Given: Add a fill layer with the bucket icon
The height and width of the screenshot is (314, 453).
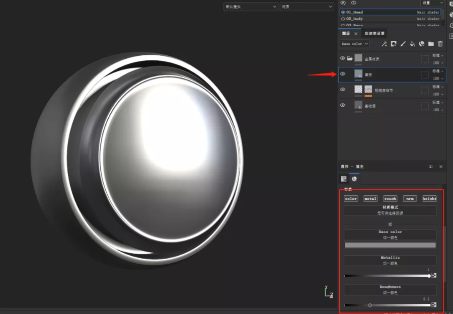Looking at the screenshot, I should tap(412, 44).
